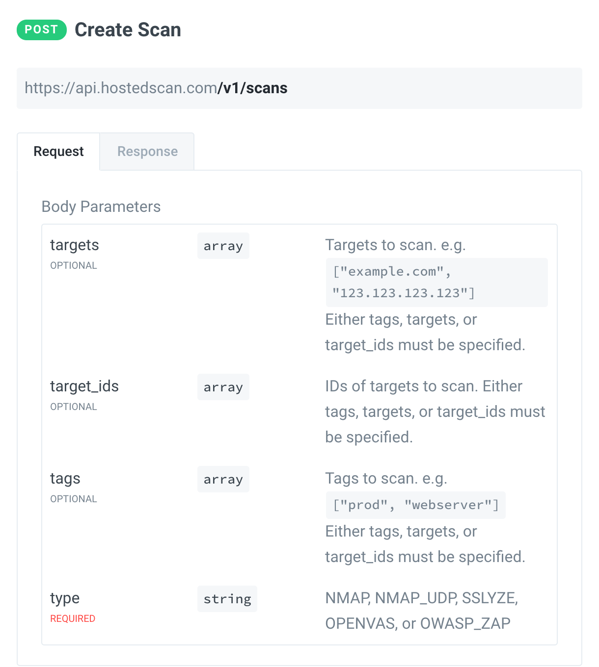Click the OPTIONAL label below target_ids
The width and height of the screenshot is (599, 667).
coord(74,407)
